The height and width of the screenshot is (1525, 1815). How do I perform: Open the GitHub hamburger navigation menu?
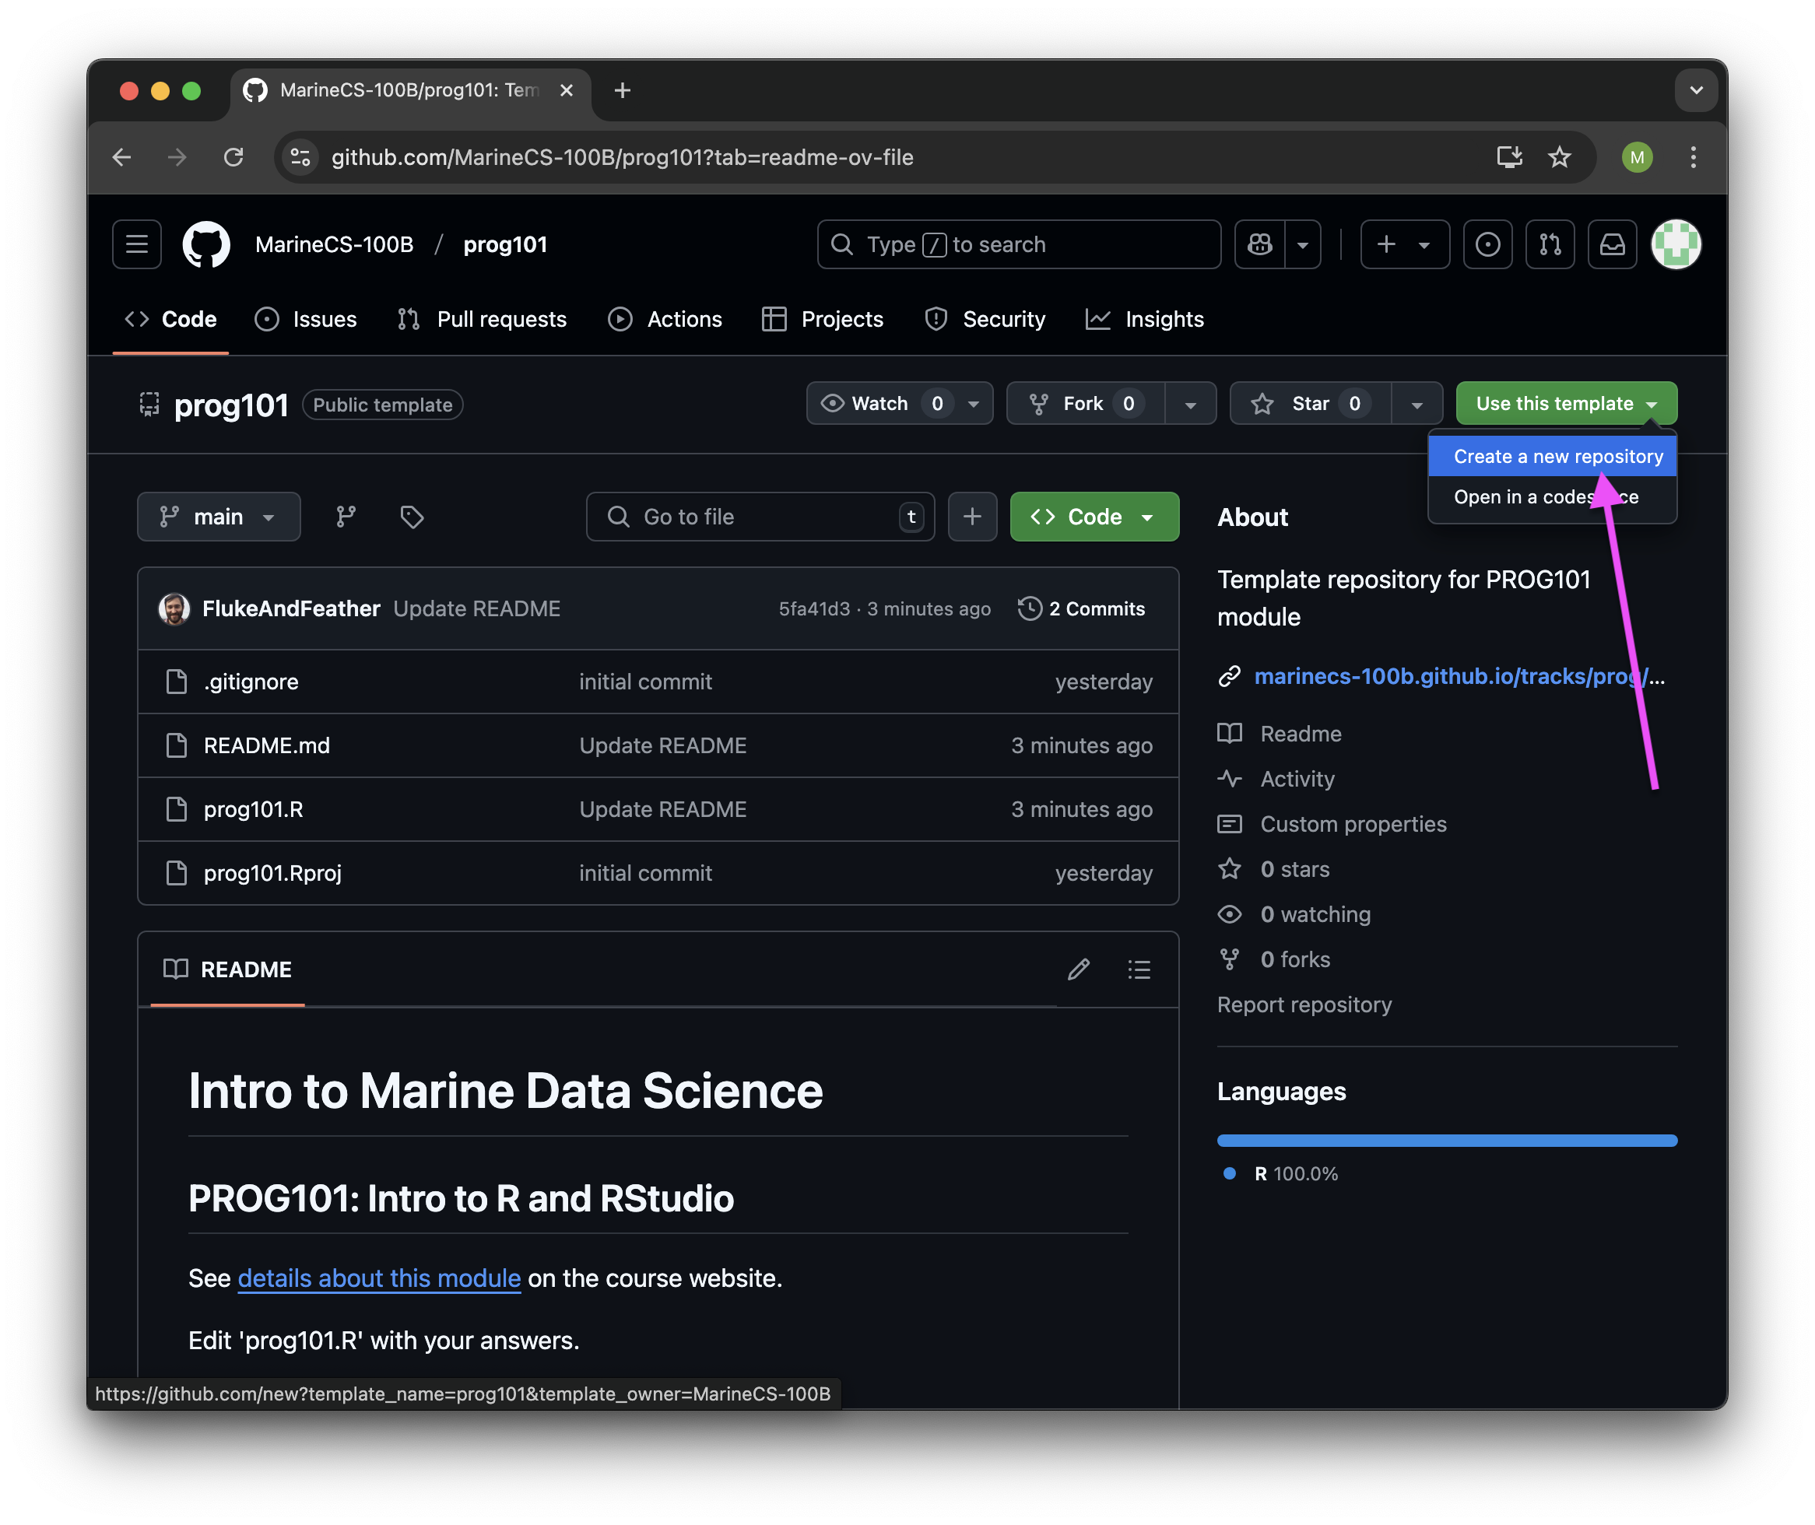137,244
